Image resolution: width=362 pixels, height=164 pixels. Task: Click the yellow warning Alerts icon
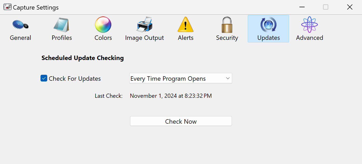tap(185, 25)
